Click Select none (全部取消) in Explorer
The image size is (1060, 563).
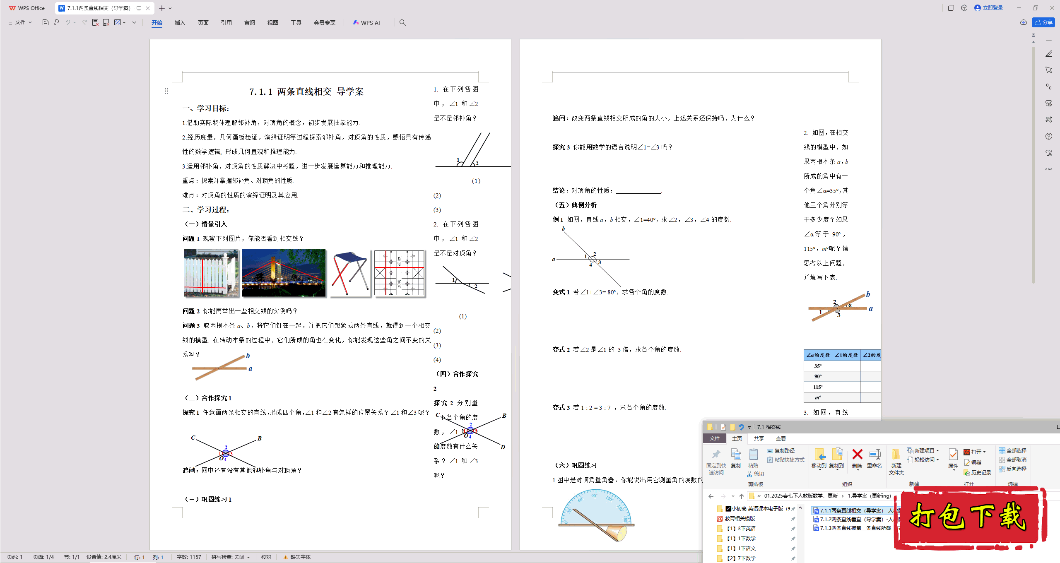coord(1012,460)
